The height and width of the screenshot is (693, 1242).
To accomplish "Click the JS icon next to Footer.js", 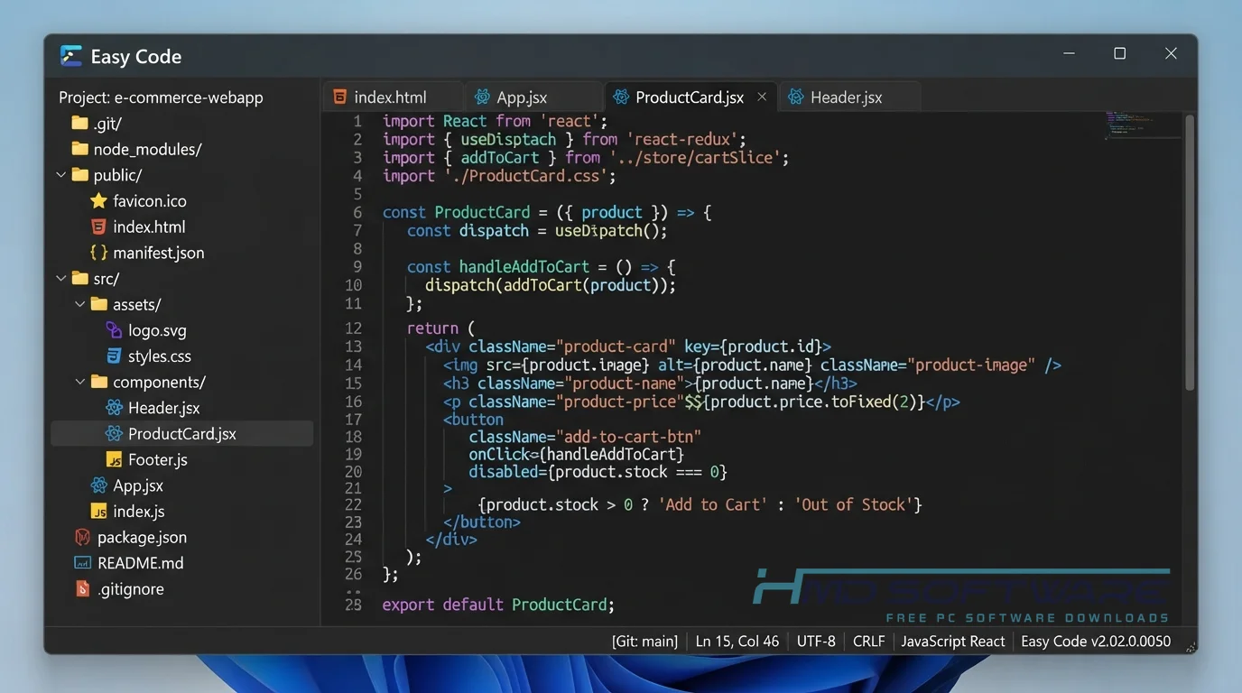I will 114,459.
